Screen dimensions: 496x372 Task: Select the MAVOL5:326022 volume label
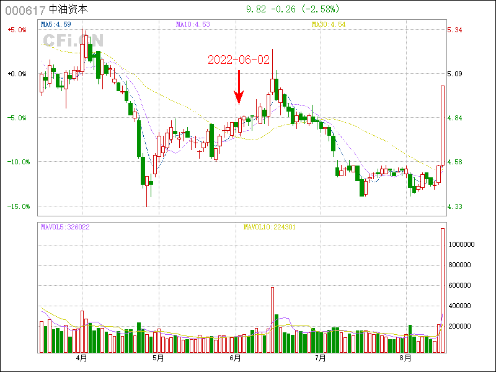[65, 227]
